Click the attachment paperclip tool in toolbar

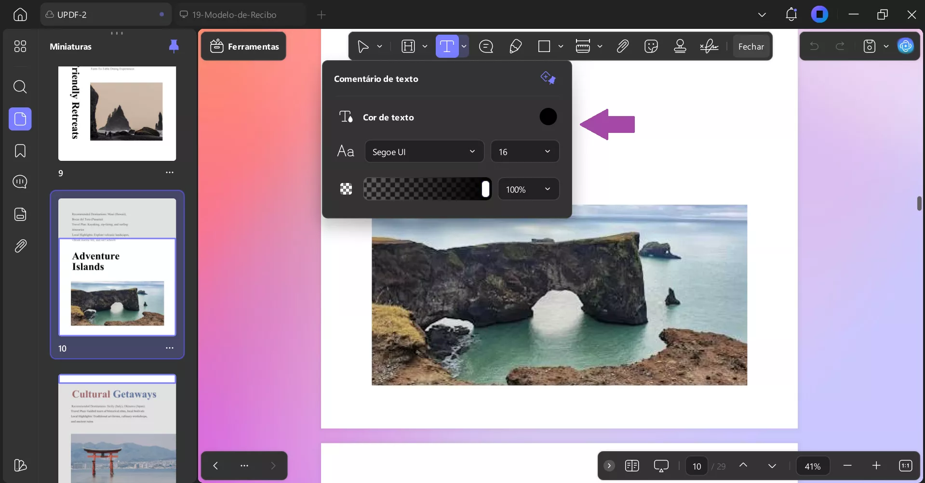point(622,46)
